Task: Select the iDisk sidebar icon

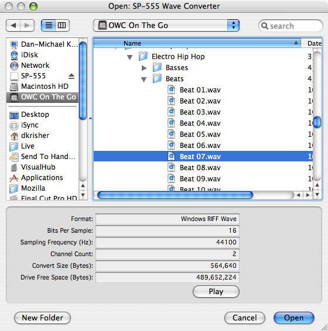Action: [x=14, y=55]
